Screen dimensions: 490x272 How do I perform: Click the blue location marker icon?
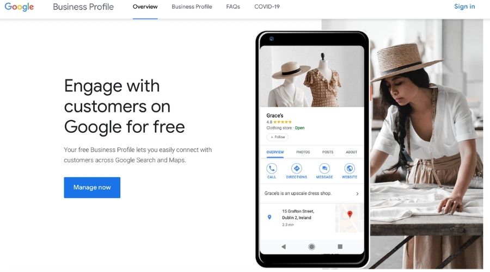click(x=269, y=218)
